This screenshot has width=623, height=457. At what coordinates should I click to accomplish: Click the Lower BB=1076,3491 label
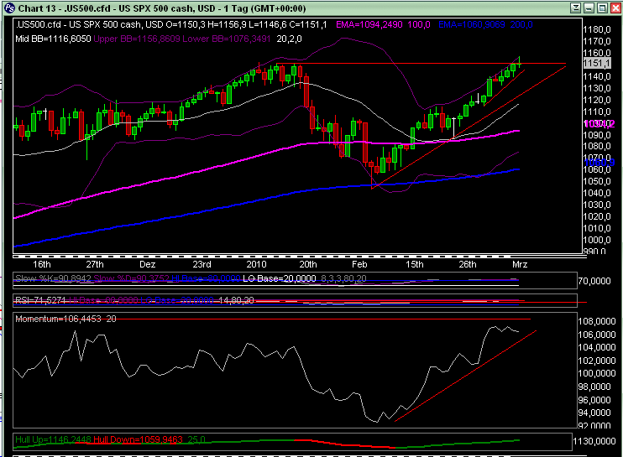coord(227,39)
